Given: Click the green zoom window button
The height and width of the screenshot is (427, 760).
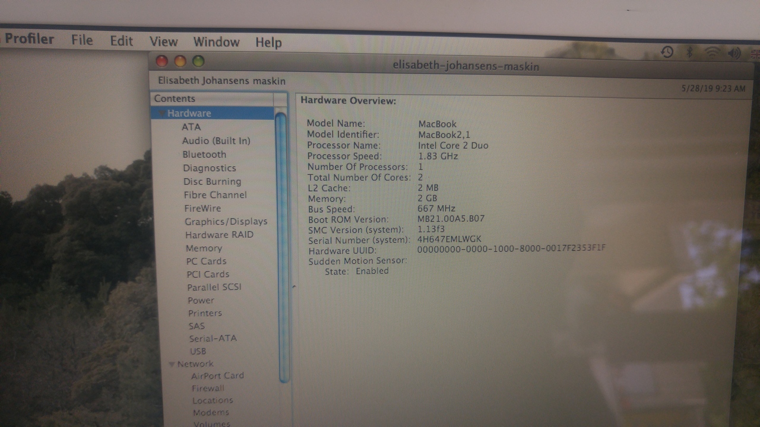Looking at the screenshot, I should 198,62.
